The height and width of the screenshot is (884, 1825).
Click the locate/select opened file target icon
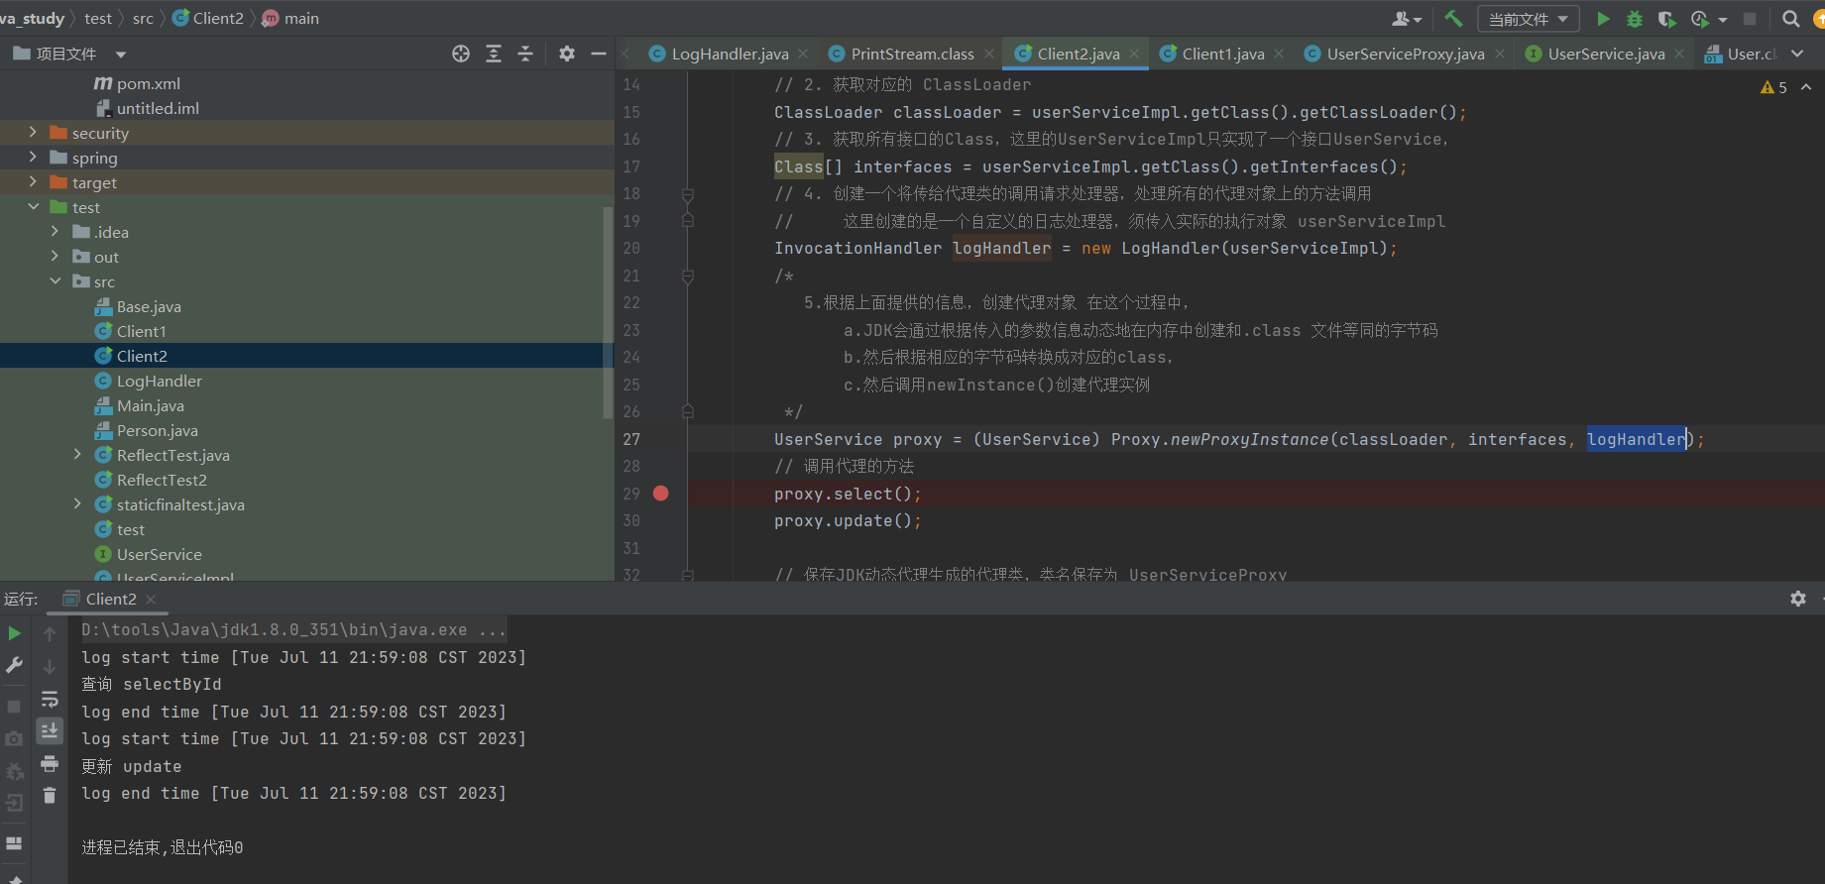point(461,54)
